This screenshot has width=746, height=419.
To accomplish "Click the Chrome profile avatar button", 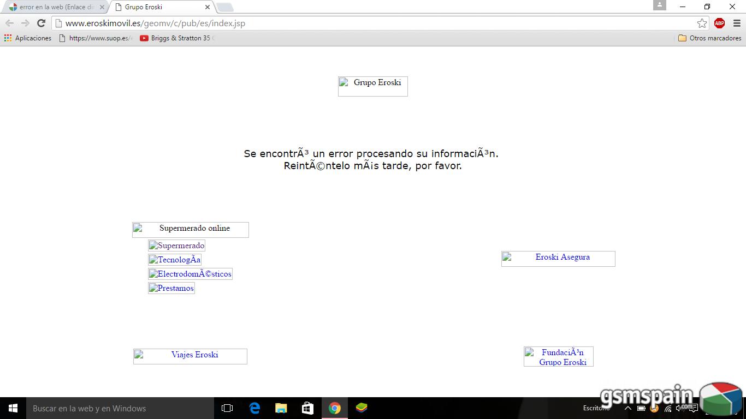I will tap(659, 5).
